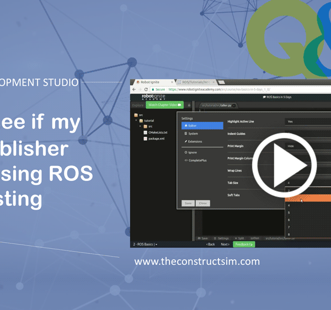This screenshot has height=310, width=331.
Task: Select Editor in the Settings sidebar
Action: (202, 125)
